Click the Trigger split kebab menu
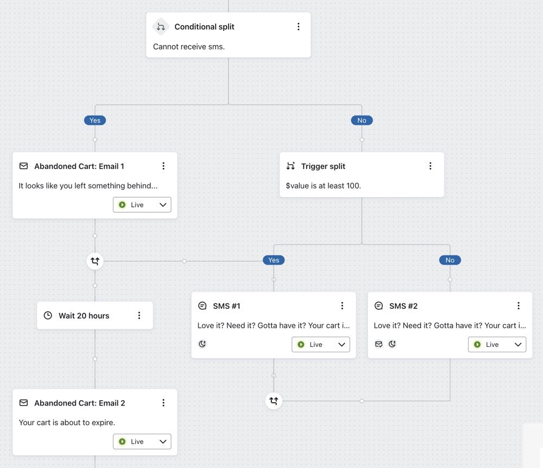 [x=431, y=166]
